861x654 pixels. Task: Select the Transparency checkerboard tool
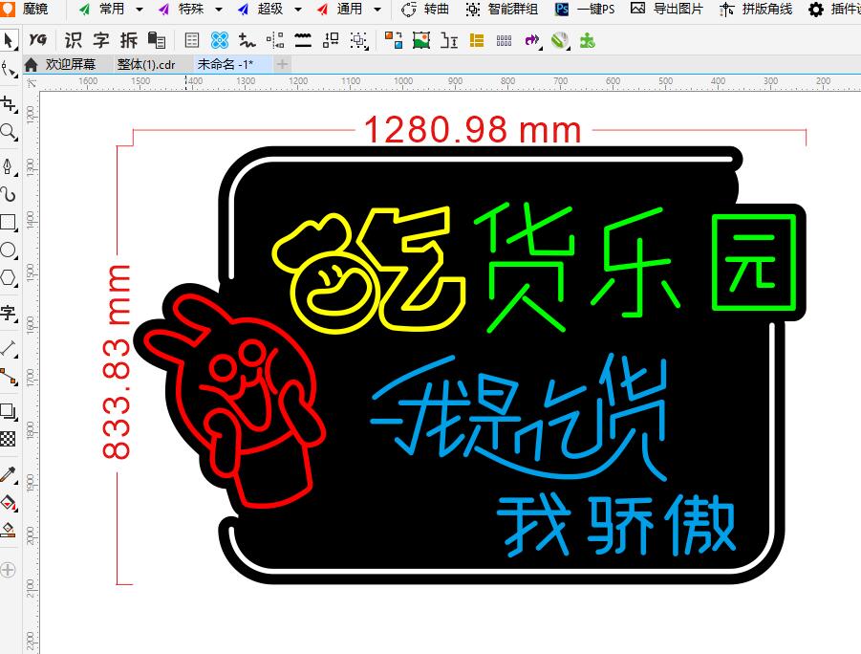(8, 439)
